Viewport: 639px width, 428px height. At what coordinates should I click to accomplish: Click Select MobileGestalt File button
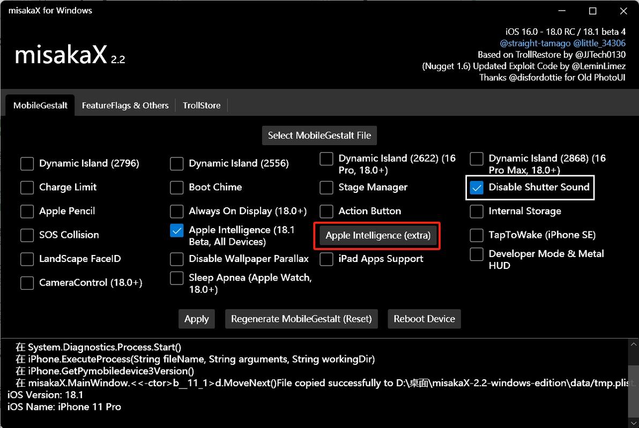319,136
